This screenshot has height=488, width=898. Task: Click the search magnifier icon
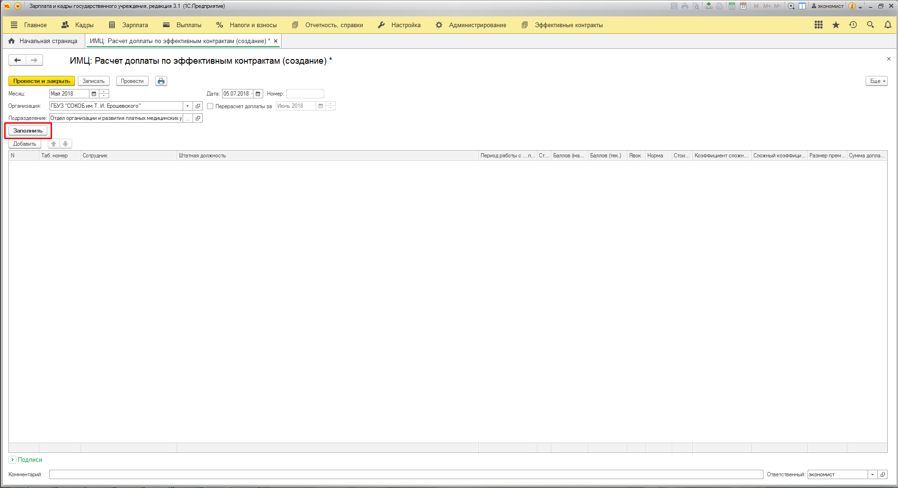[870, 25]
